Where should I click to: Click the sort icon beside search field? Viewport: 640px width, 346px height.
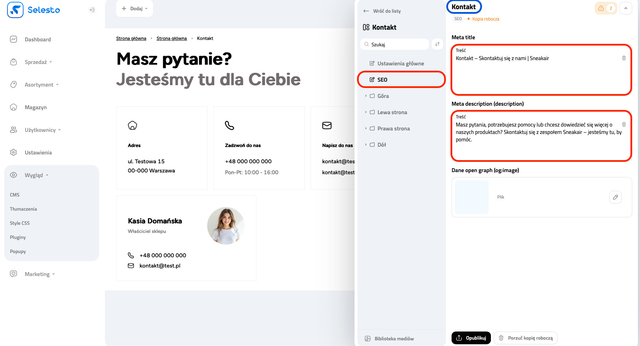(x=437, y=44)
